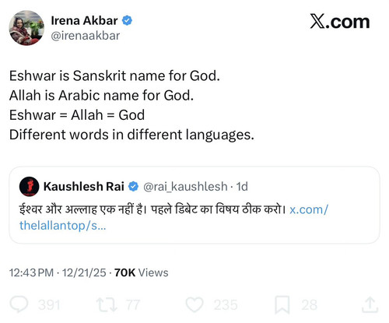Image resolution: width=389 pixels, height=323 pixels.
Task: Click the X.com logo
Action: tap(340, 22)
